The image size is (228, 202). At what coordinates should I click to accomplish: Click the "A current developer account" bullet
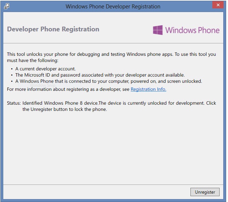[x=46, y=69]
